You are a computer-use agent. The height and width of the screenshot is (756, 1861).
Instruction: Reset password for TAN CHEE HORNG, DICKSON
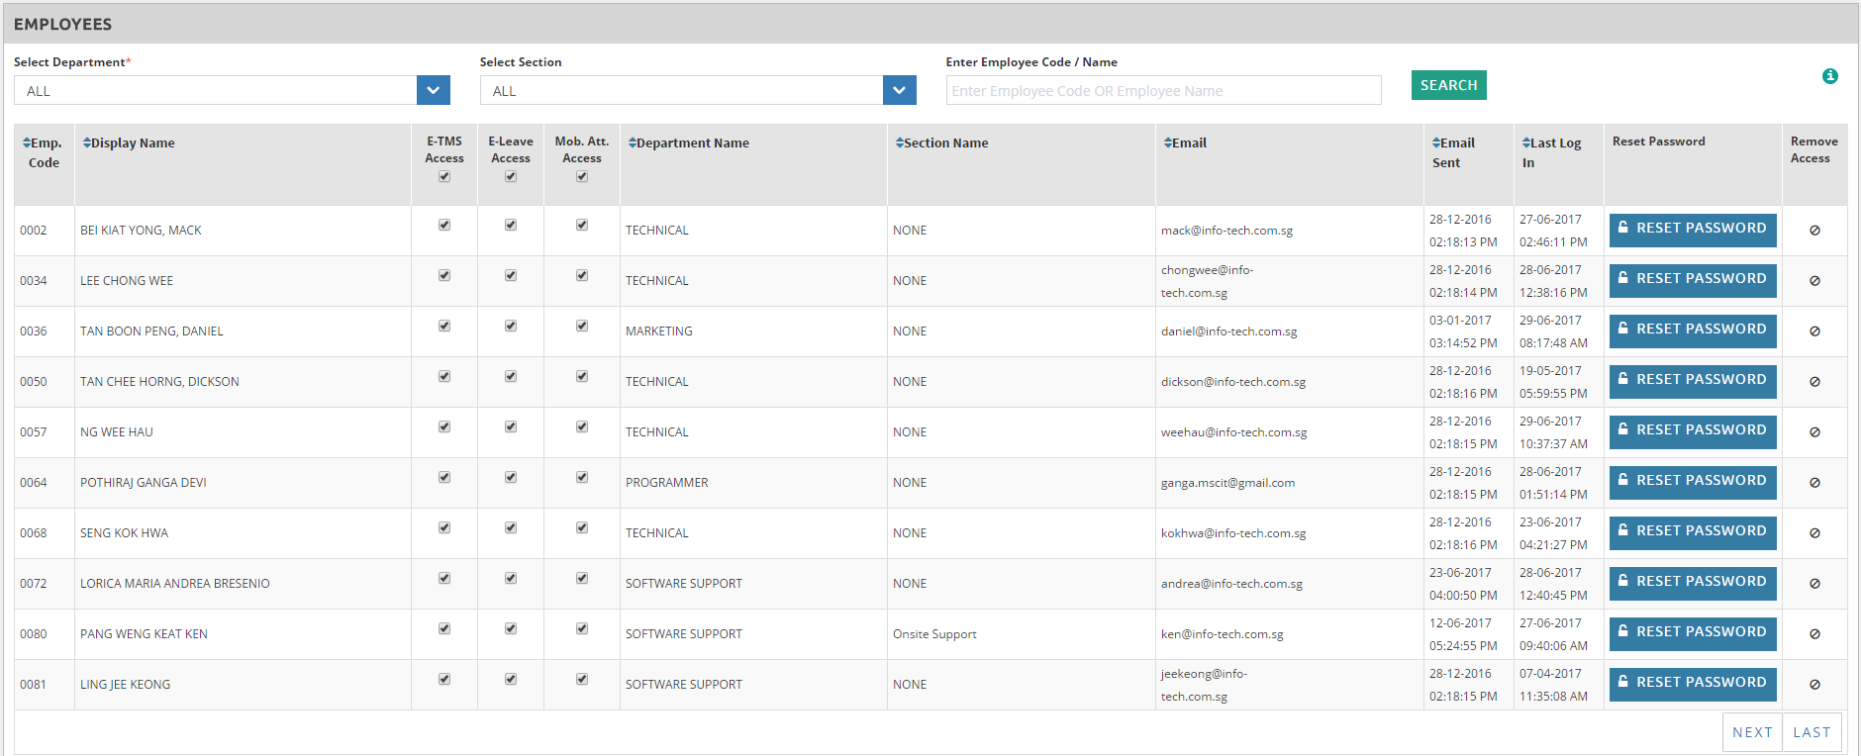coord(1693,381)
